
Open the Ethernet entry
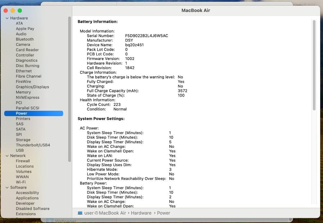tap(24, 71)
